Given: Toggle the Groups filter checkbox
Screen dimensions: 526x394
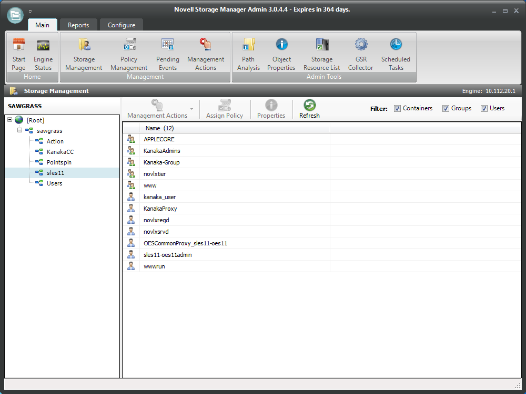Looking at the screenshot, I should click(446, 108).
